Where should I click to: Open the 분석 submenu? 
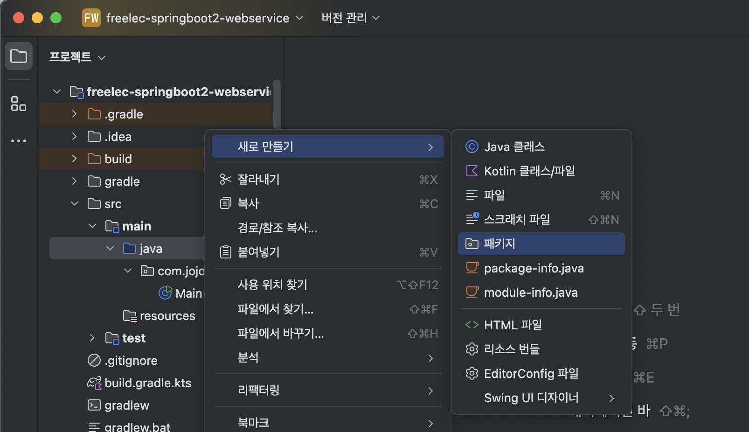327,357
